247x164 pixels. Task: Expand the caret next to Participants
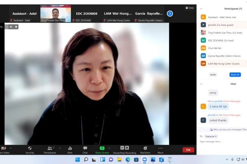click(60, 148)
